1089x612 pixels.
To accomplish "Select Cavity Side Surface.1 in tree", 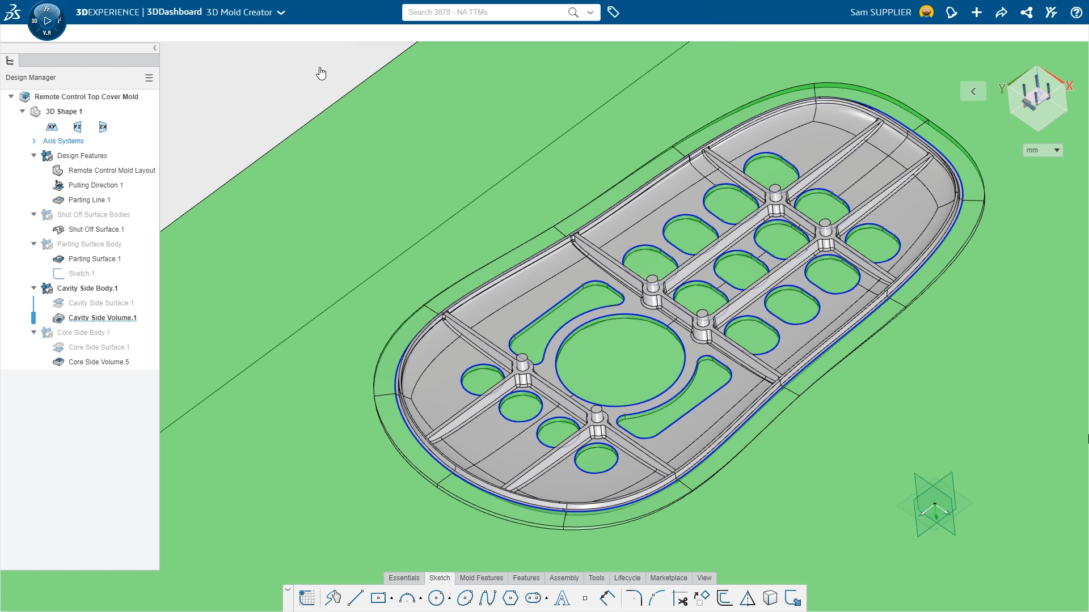I will [101, 303].
